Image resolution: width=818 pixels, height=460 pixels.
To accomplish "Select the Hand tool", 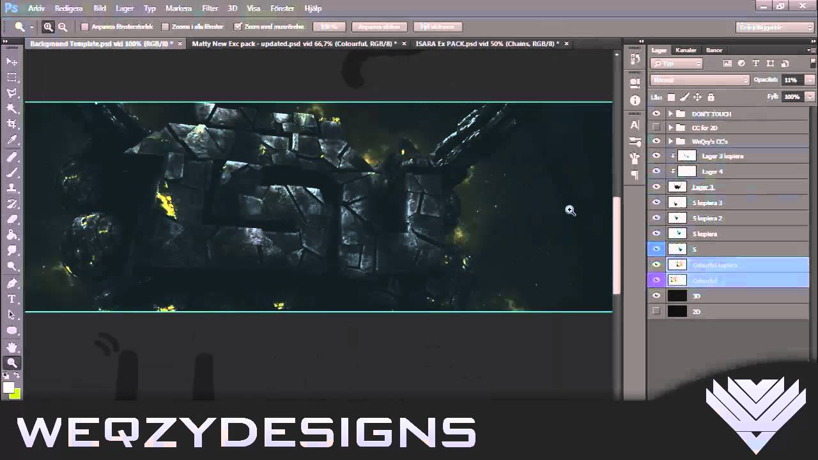I will (12, 347).
